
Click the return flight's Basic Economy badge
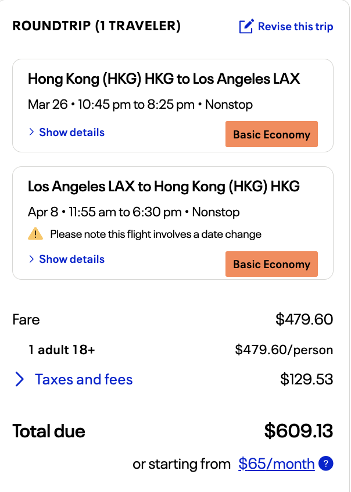(271, 264)
